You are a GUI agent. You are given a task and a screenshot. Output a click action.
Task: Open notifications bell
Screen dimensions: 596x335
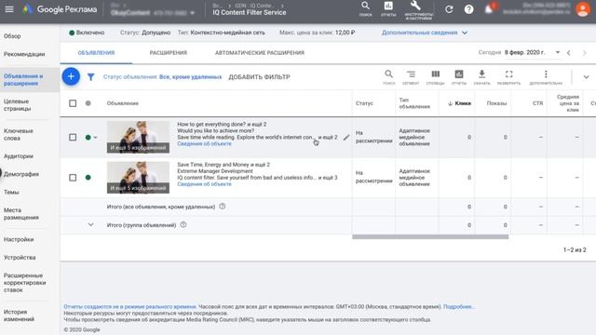pyautogui.click(x=489, y=9)
